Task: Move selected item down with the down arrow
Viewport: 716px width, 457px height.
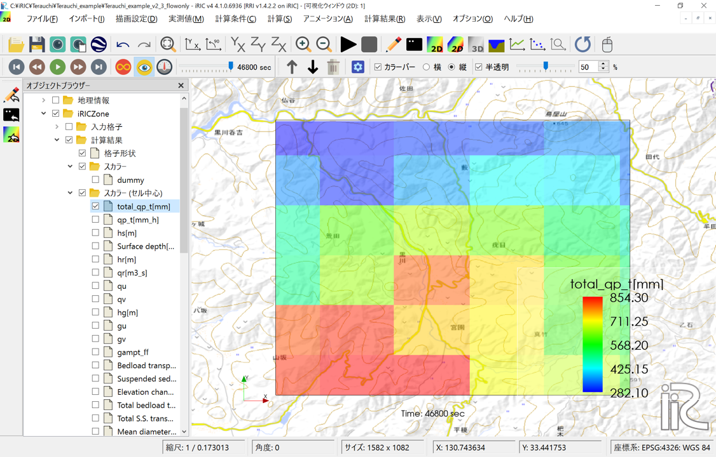Action: (x=313, y=67)
